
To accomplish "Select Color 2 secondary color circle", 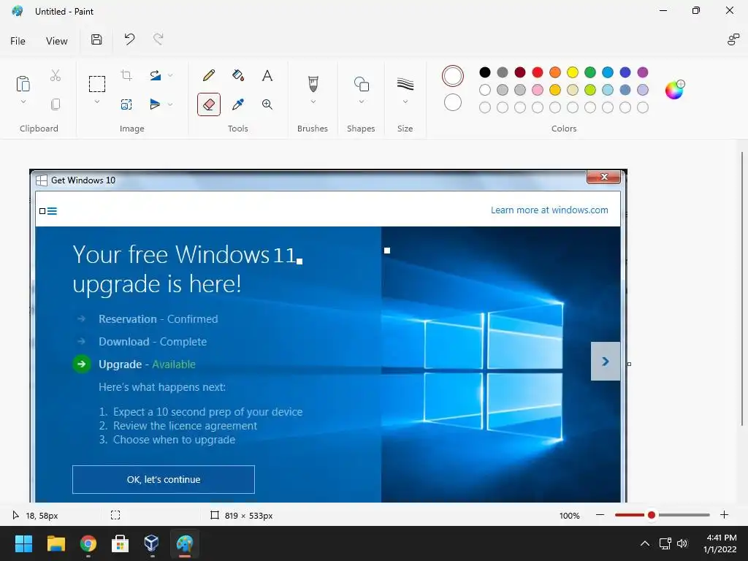I will [x=453, y=102].
